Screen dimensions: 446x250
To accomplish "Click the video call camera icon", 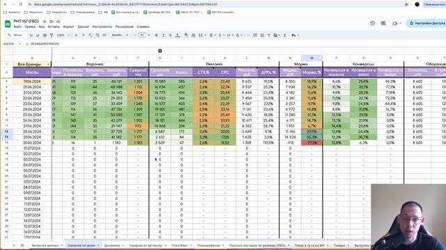I will click(x=395, y=23).
